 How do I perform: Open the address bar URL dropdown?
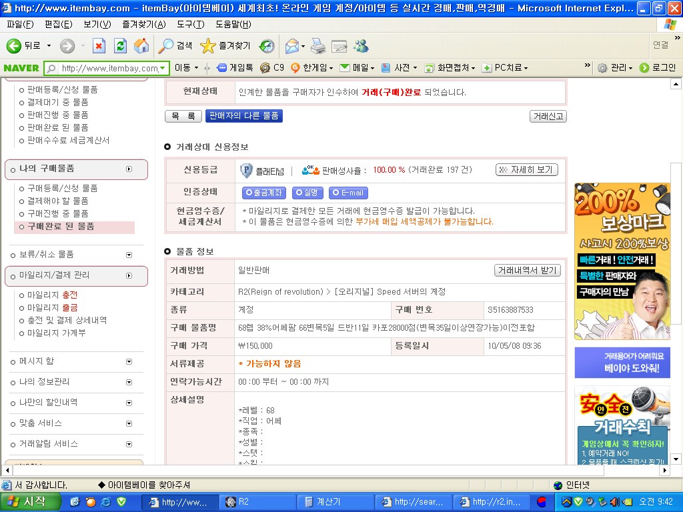tap(163, 68)
